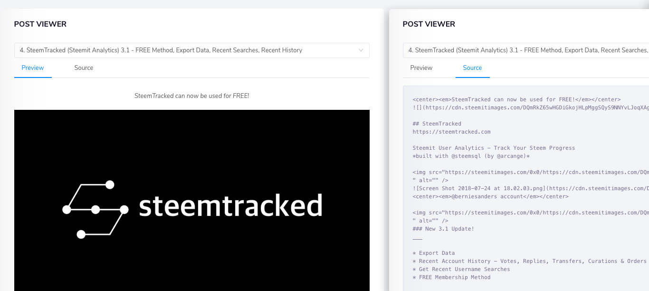Click the '## SteemTracked' heading line in source
649x291 pixels.
coord(437,124)
